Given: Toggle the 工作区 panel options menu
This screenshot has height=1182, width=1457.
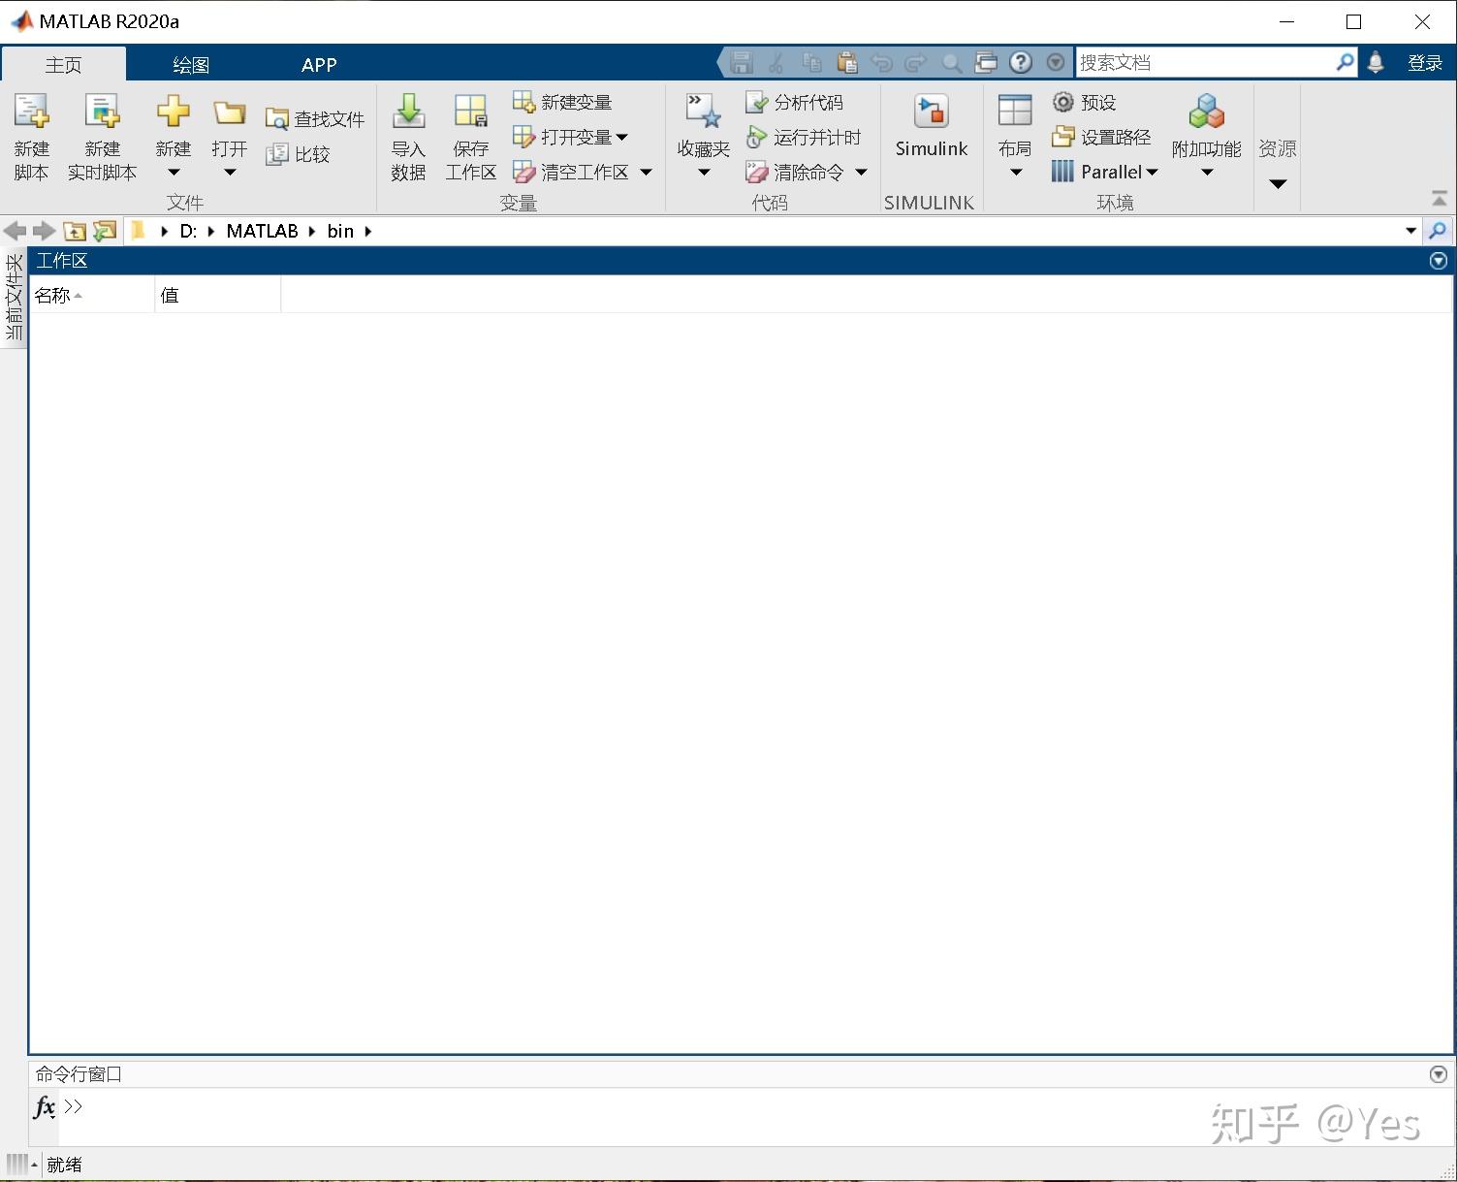Looking at the screenshot, I should (x=1438, y=260).
